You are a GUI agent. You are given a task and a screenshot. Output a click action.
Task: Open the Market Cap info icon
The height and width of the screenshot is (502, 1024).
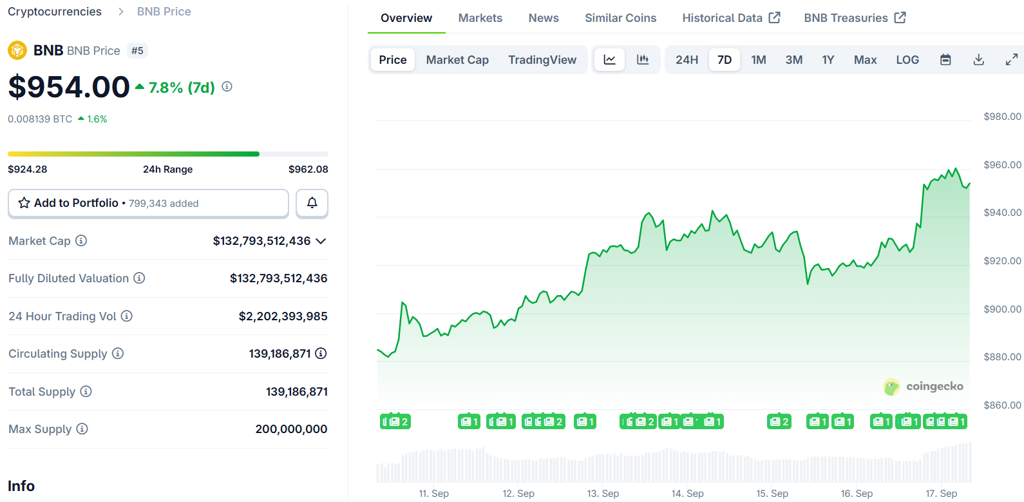coord(81,240)
